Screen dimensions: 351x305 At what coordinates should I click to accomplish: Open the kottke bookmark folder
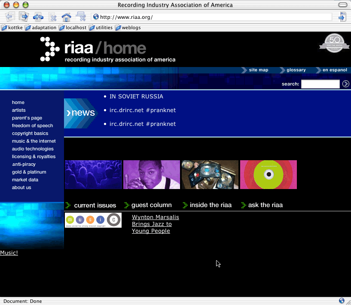[12, 27]
